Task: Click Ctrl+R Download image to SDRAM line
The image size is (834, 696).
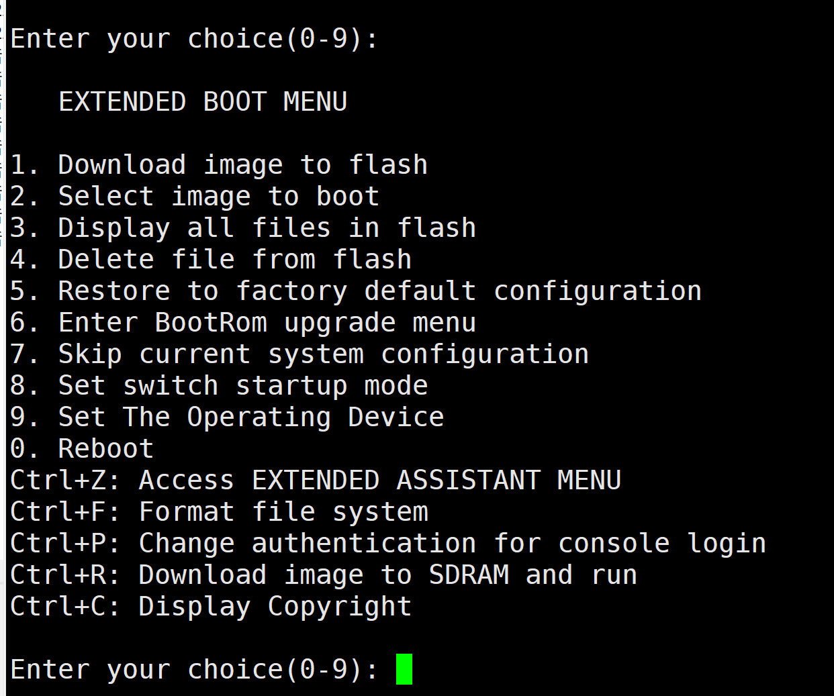Action: coord(324,575)
